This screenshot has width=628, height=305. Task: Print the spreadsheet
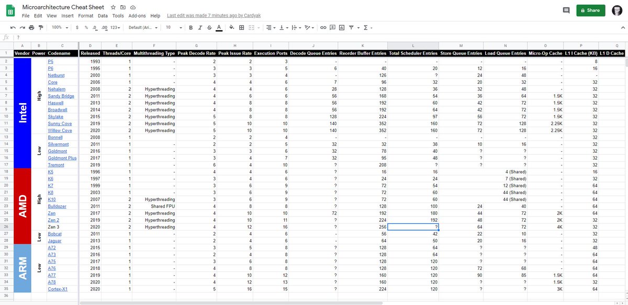tap(31, 27)
